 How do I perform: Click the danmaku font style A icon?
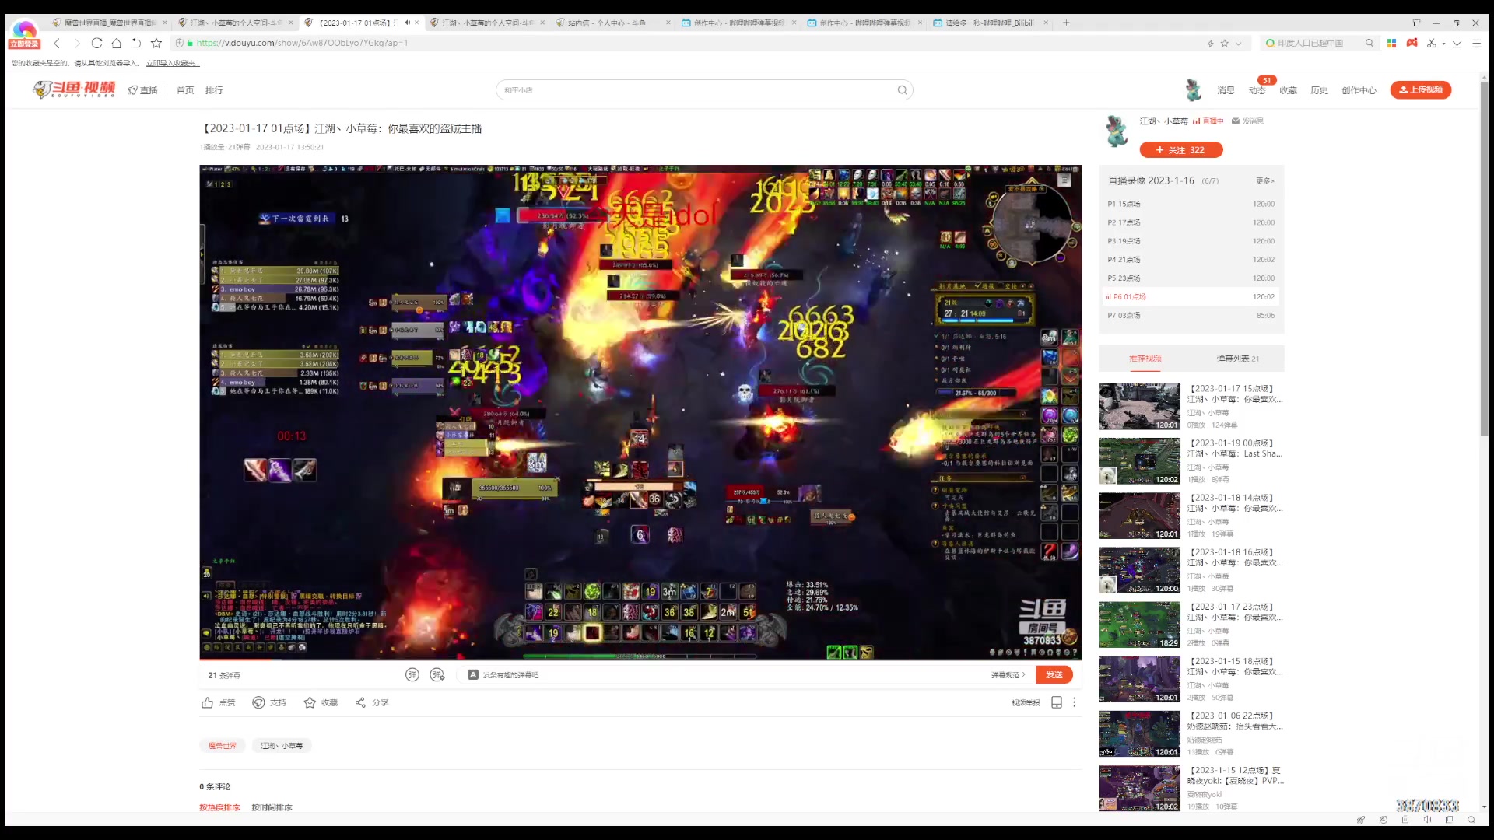[472, 675]
